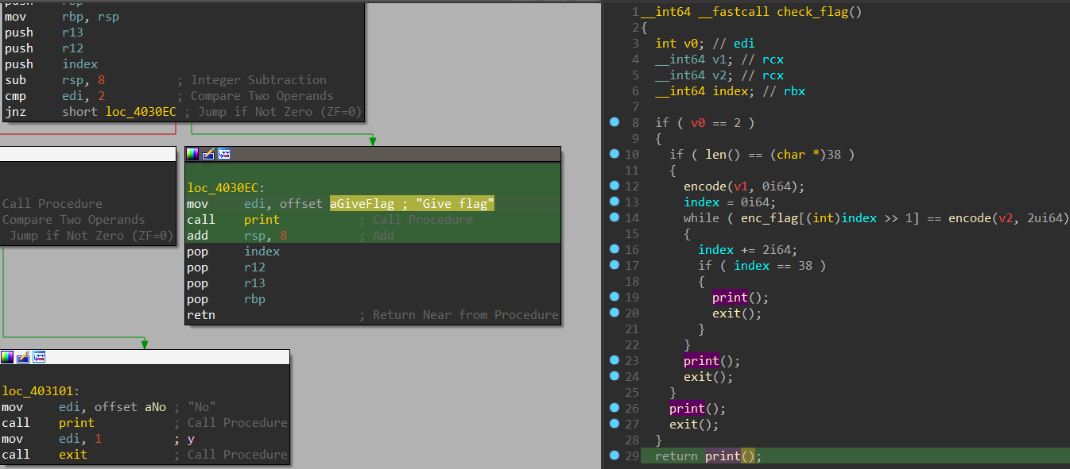Toggle breakpoint dot on line 20 exit call
Image resolution: width=1070 pixels, height=469 pixels.
(614, 313)
